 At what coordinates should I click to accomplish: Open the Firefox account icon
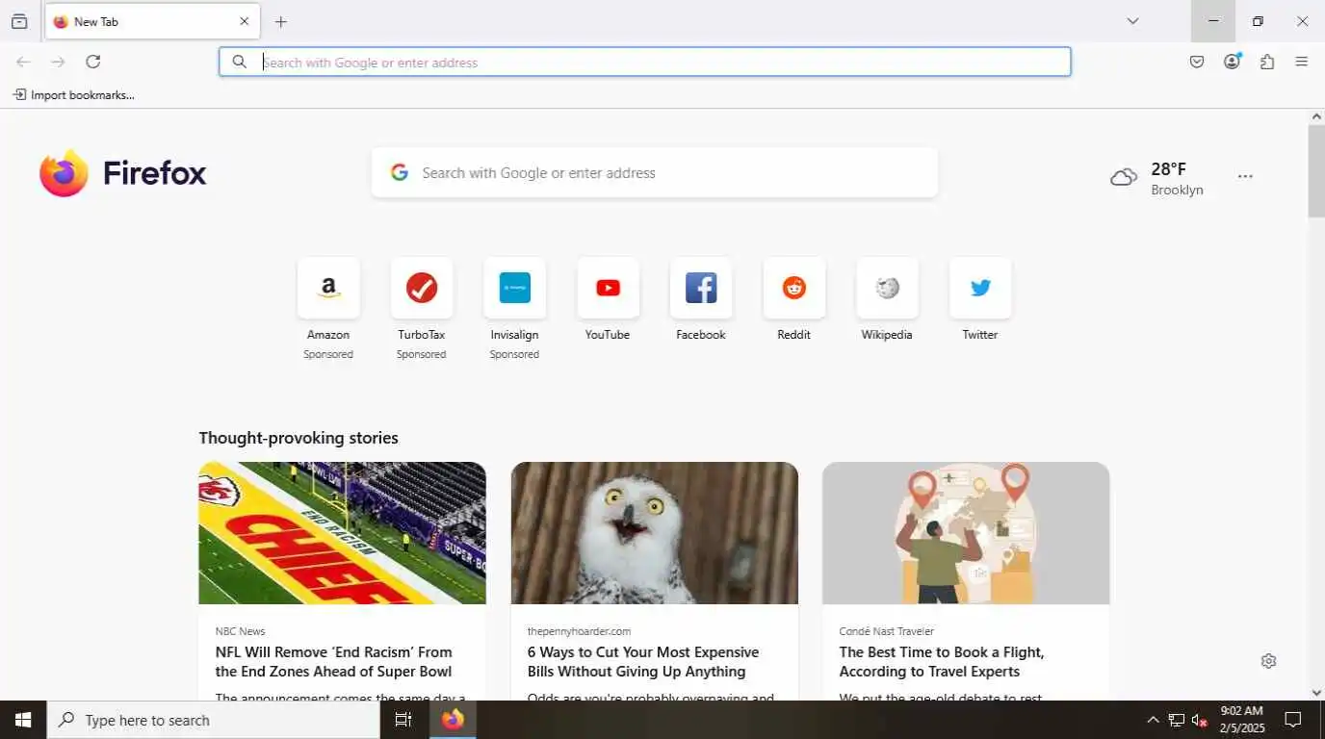(x=1232, y=62)
